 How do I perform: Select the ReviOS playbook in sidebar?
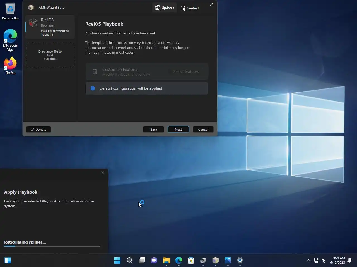tap(50, 27)
